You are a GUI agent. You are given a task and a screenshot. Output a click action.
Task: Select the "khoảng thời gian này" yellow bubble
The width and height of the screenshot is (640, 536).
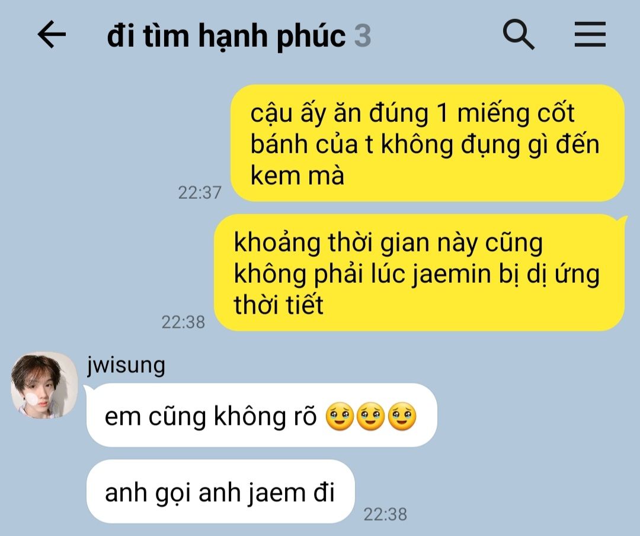[420, 273]
